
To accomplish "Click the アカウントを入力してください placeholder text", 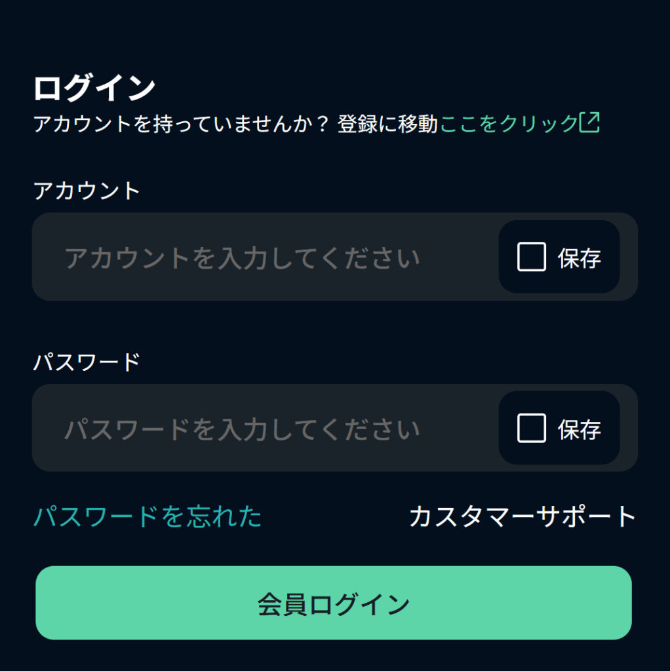I will (242, 259).
